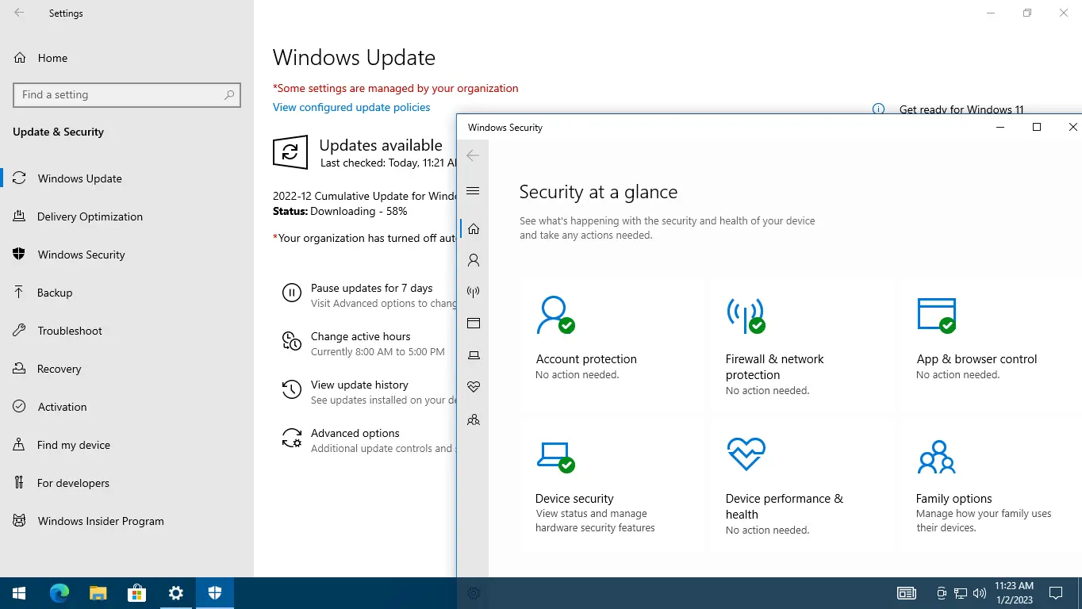Image resolution: width=1082 pixels, height=609 pixels.
Task: Open Device security sidebar laptop icon
Action: 474,355
